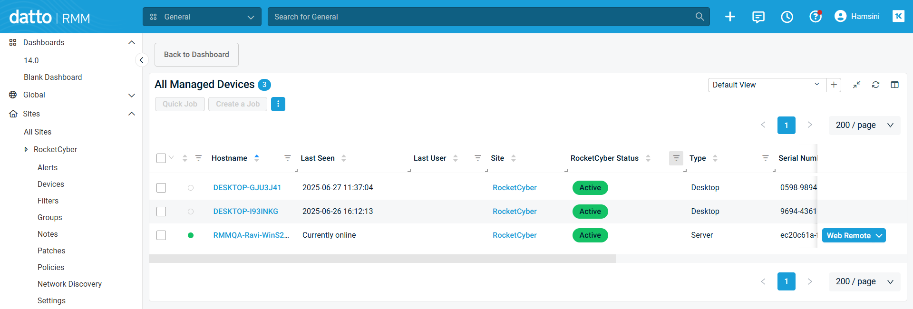Collapse the Dashboards section
The image size is (913, 309).
pyautogui.click(x=132, y=43)
